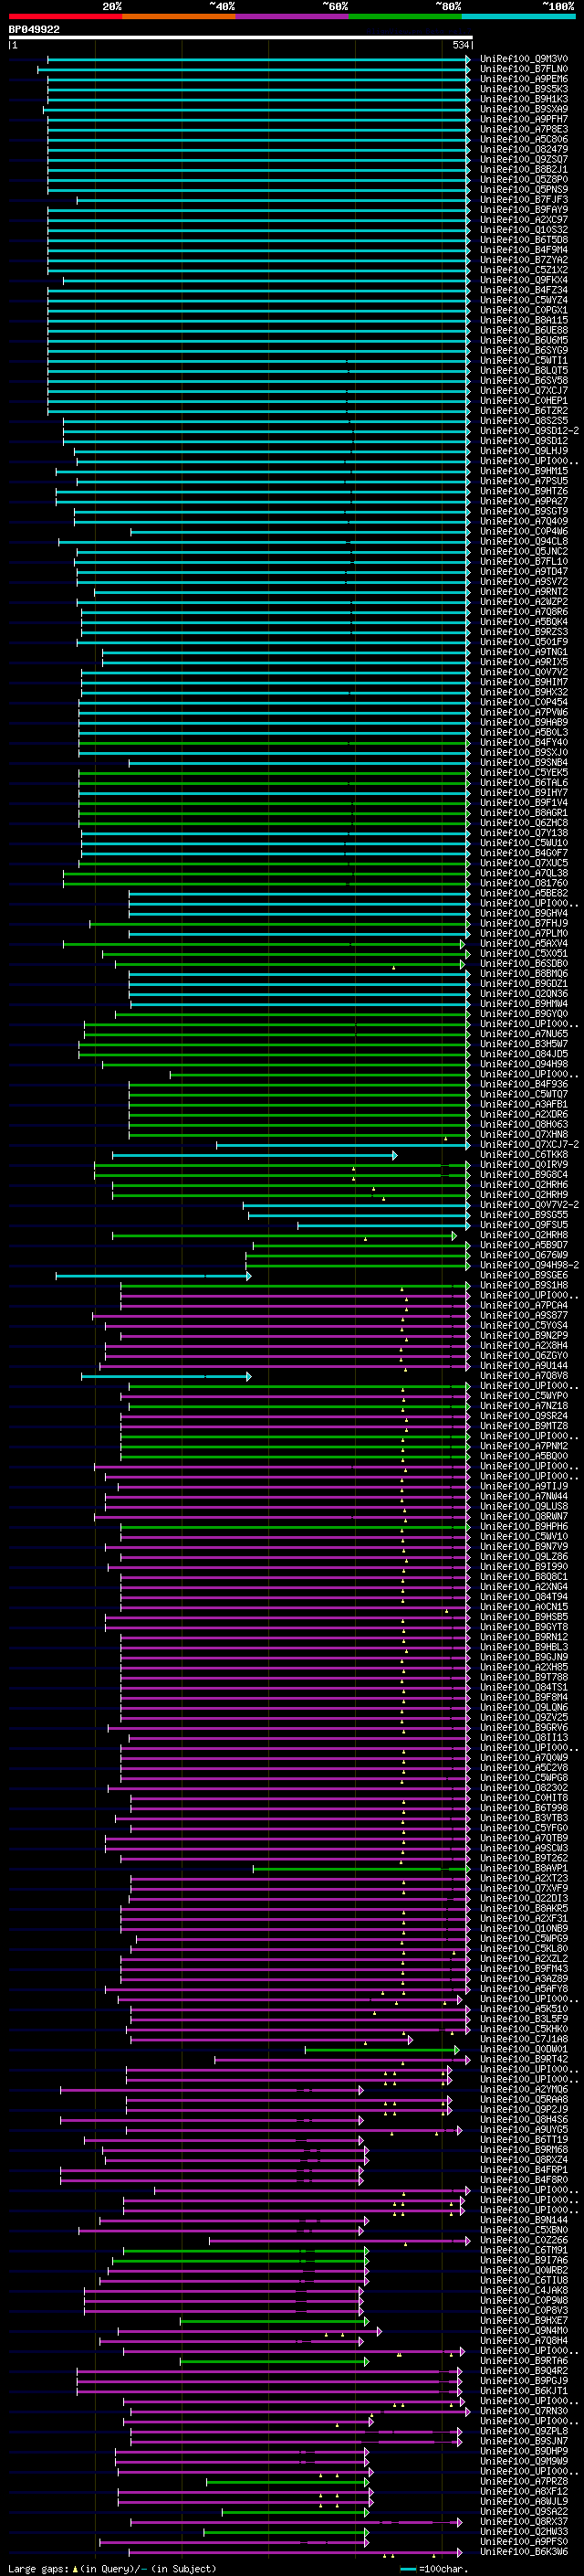Viewport: 584px width, 2576px height.
Task: Select hit label UniRef100_Q8H4S6
Action: pos(524,2120)
